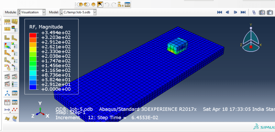Click the second overlapping-circles display group icon
Viewport: 275px width, 132px height.
(86, 4)
